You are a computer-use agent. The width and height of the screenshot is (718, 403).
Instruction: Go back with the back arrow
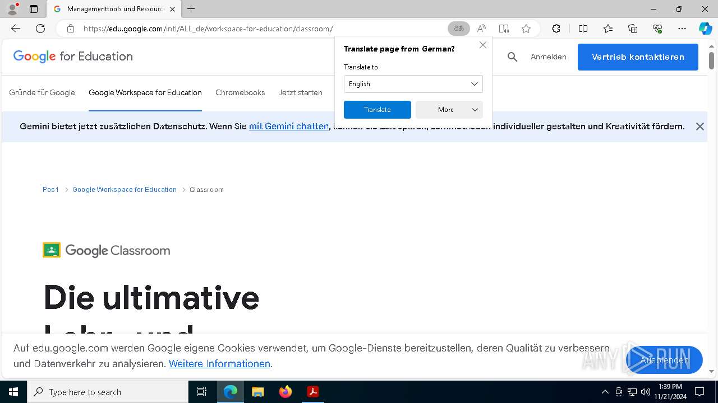(16, 29)
